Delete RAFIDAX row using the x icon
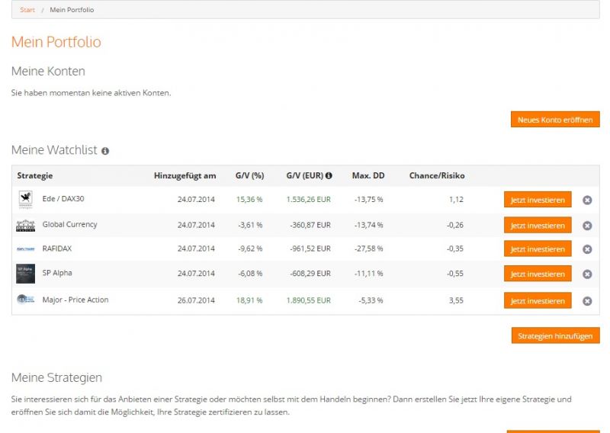 click(587, 249)
